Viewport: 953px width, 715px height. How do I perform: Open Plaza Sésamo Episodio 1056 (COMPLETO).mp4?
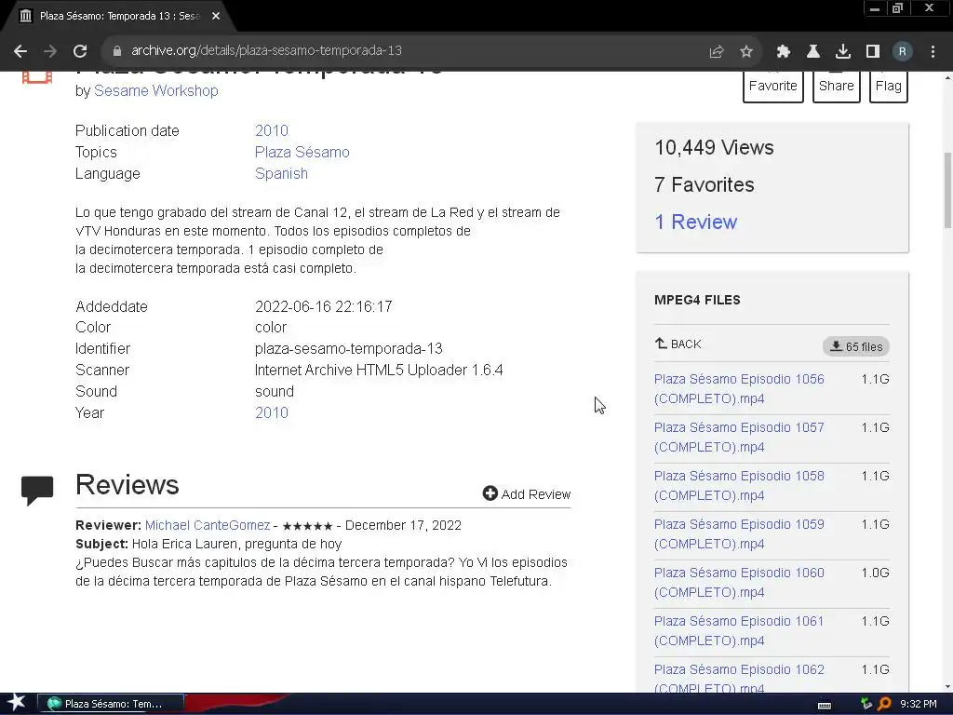pos(739,388)
